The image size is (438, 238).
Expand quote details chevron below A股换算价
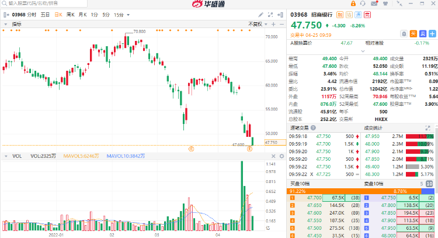coord(363,51)
